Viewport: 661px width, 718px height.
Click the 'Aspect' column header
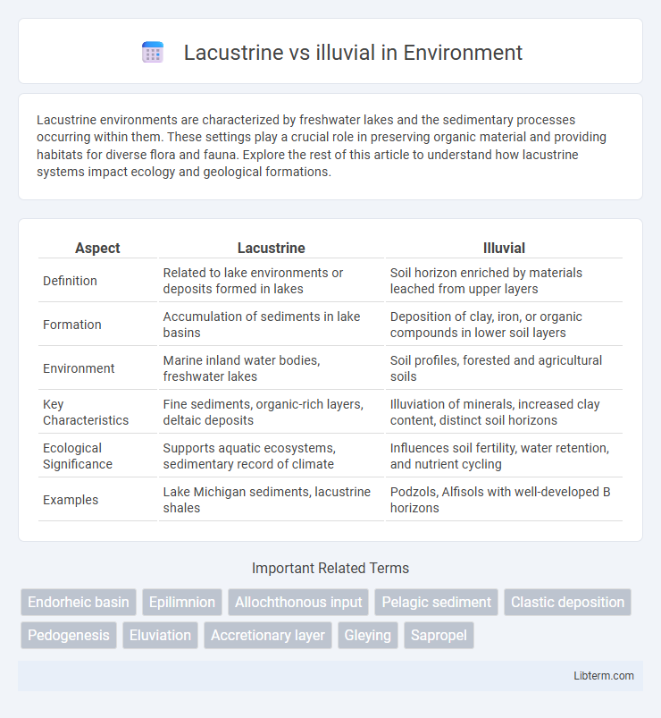tap(97, 248)
